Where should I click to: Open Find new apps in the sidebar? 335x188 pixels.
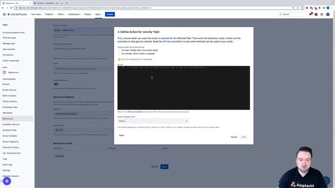click(9, 38)
